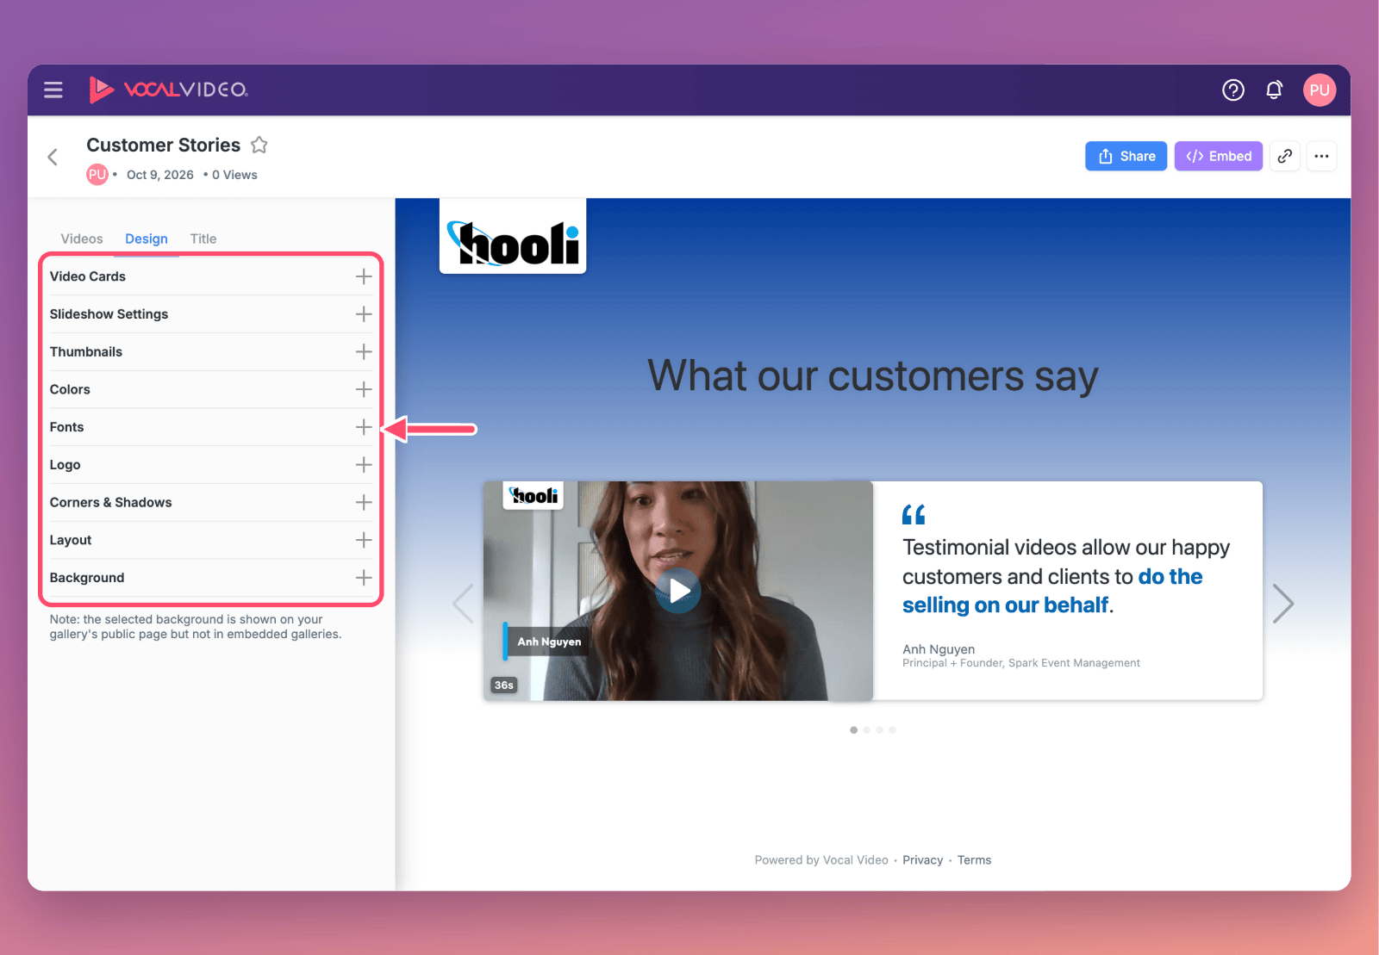Screen dimensions: 1379x955
Task: Expand the Background section
Action: click(211, 578)
